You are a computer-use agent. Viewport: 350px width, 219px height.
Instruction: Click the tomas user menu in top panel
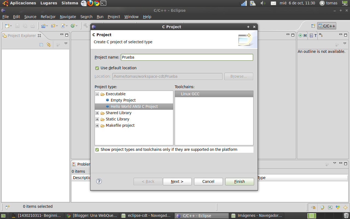click(x=329, y=3)
